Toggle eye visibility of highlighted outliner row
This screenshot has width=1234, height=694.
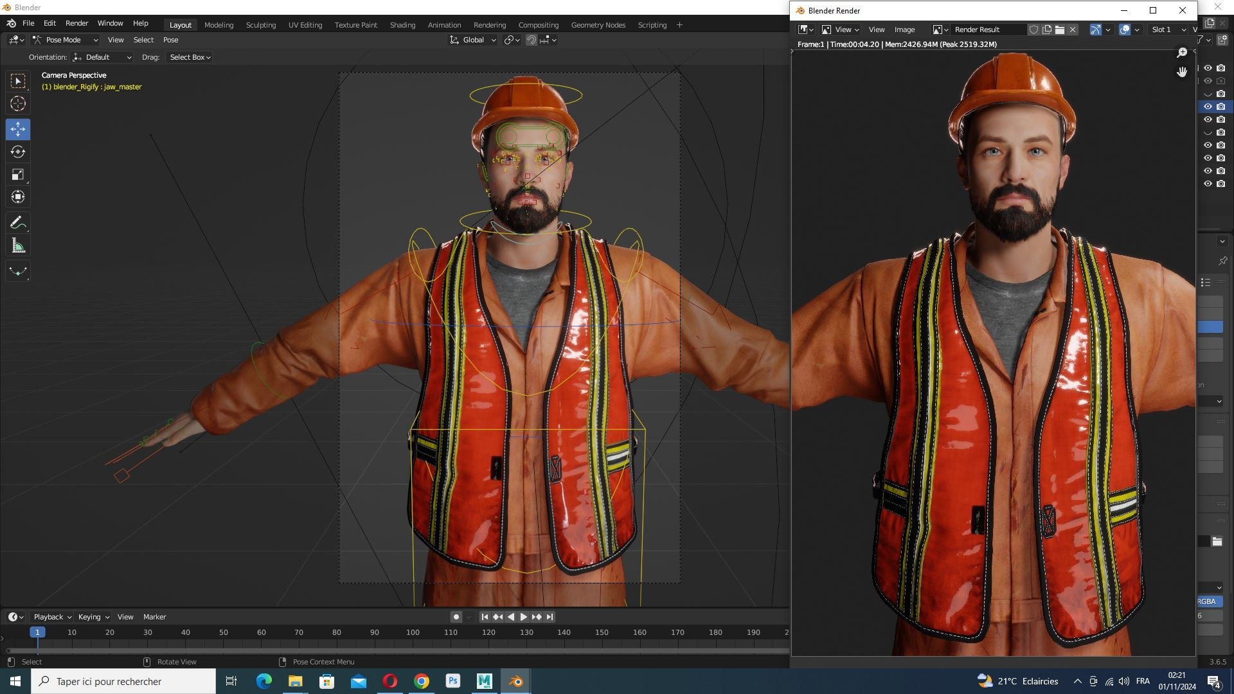pyautogui.click(x=1208, y=107)
